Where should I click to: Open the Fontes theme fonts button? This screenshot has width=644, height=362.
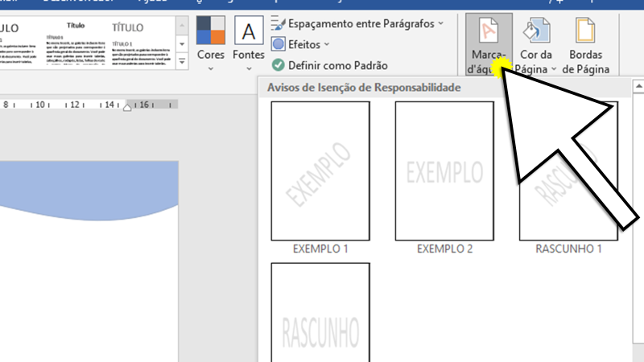[249, 43]
